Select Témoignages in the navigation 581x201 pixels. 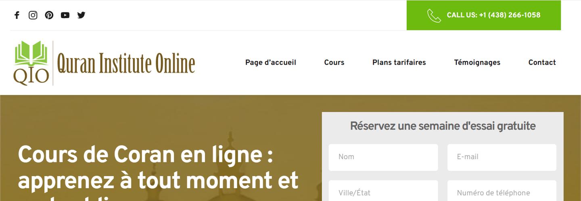[x=477, y=62]
